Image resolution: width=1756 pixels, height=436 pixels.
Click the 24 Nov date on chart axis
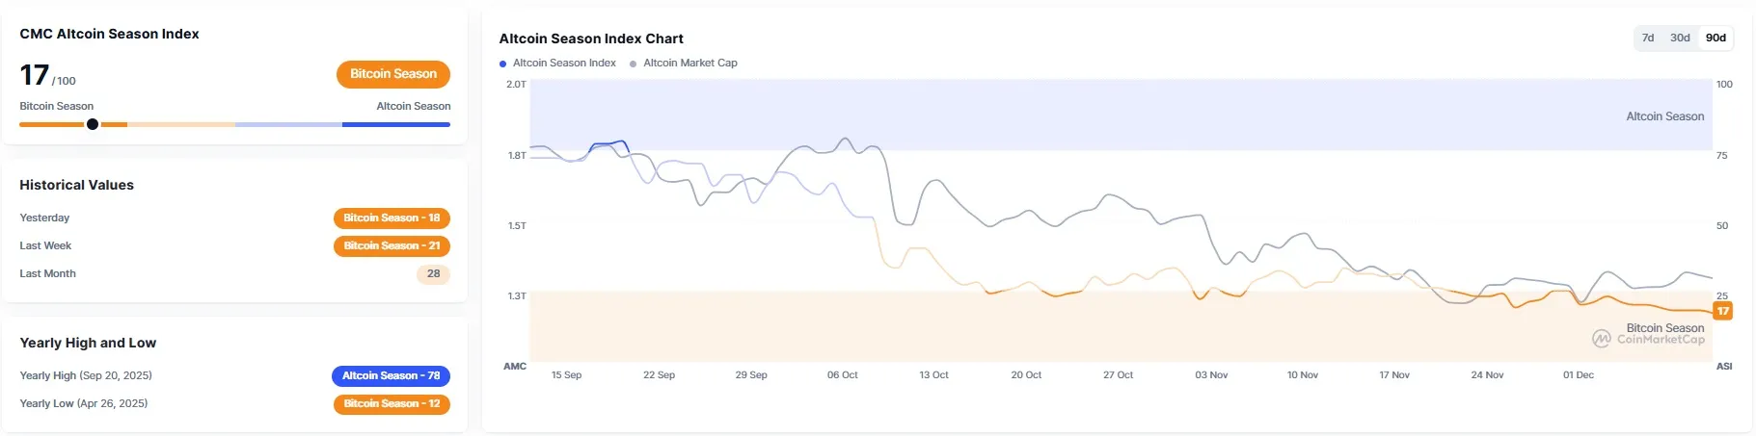click(x=1487, y=374)
